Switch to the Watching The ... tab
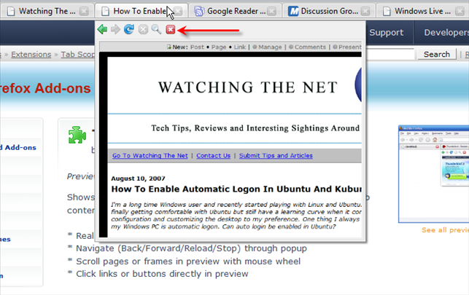Image resolution: width=469 pixels, height=295 pixels. coord(47,12)
